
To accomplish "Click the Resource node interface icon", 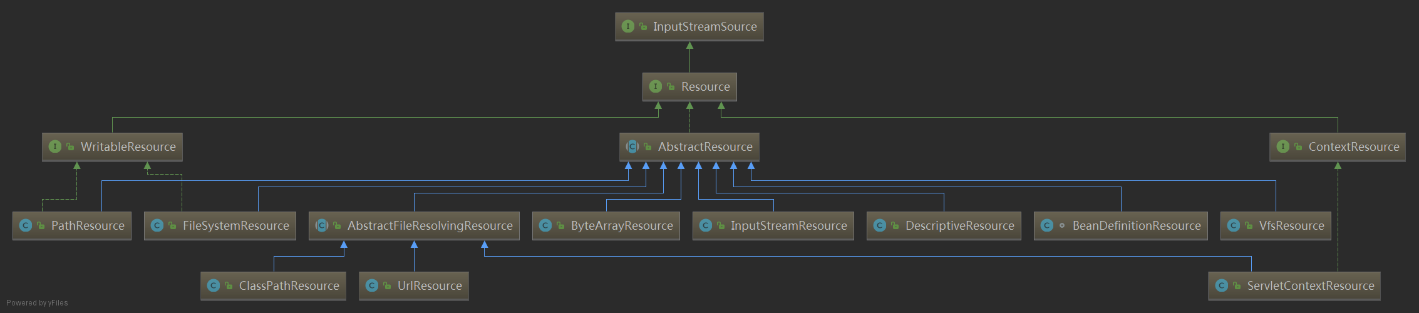I will point(655,86).
